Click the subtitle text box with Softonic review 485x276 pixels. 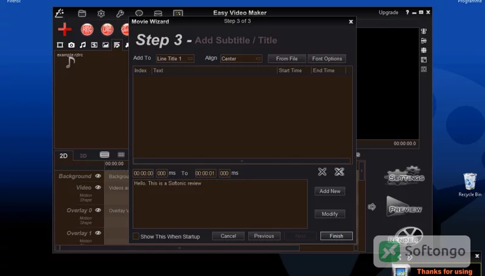tap(220, 204)
